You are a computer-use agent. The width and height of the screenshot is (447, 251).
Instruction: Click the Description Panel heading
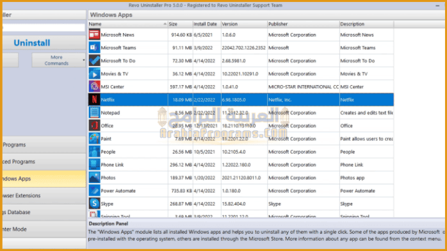click(108, 223)
